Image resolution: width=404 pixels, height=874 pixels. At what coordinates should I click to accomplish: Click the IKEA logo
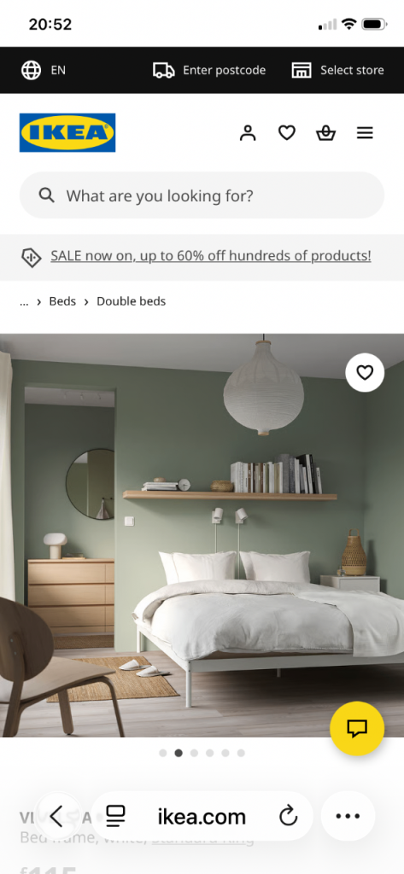click(x=67, y=132)
